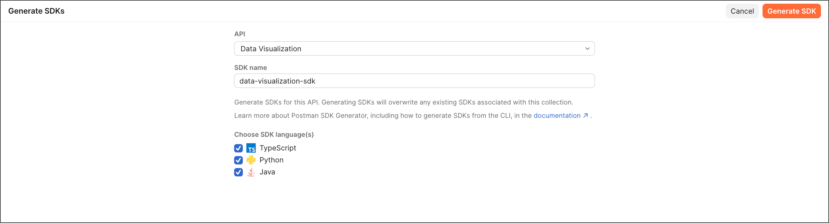
Task: Click the API field label
Action: [x=239, y=34]
